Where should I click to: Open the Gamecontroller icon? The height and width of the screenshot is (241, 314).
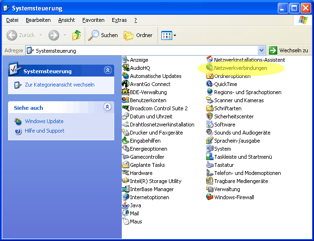pos(126,156)
